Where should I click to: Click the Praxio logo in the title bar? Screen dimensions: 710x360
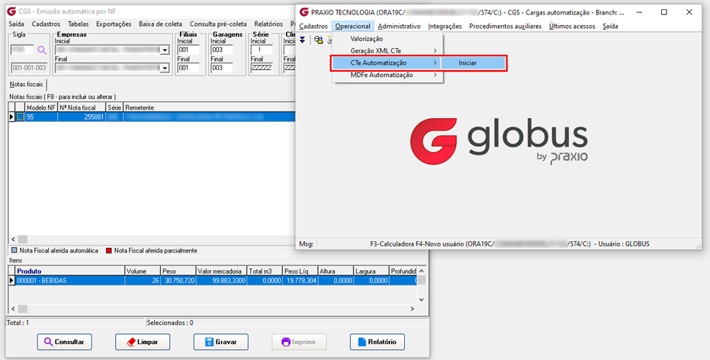[x=304, y=12]
